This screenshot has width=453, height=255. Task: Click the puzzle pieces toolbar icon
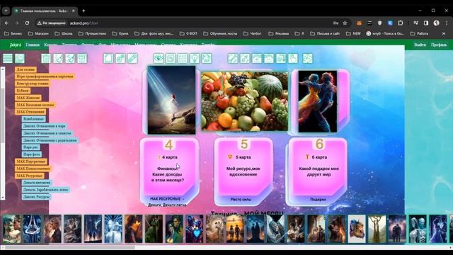click(x=207, y=58)
